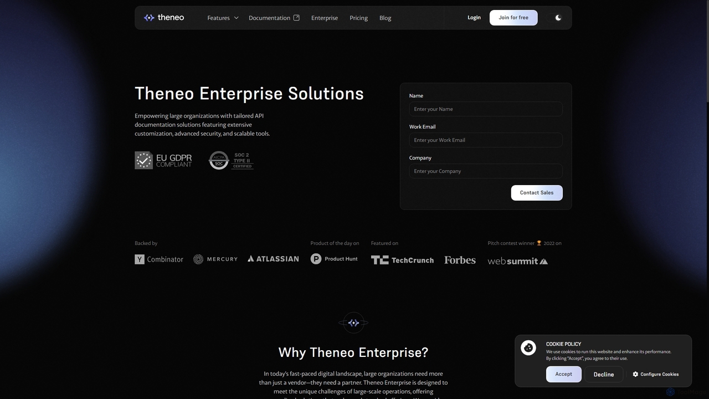Click the Web Summit logo
Image resolution: width=709 pixels, height=399 pixels.
coord(518,261)
